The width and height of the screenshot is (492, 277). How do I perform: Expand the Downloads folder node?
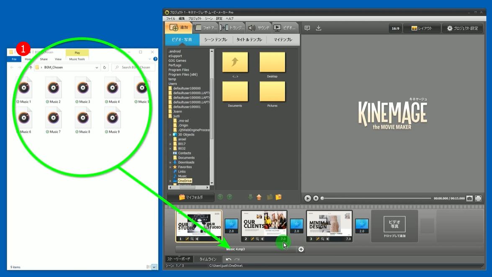pos(170,162)
